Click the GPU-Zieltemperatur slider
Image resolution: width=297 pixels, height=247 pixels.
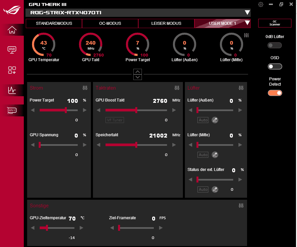(x=57, y=228)
